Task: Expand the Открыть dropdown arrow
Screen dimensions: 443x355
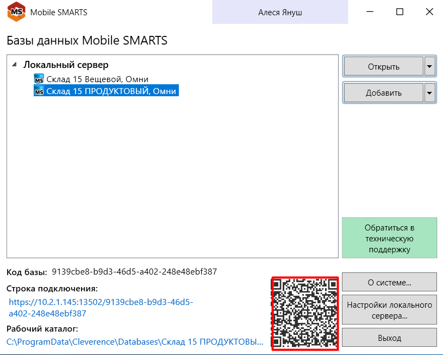Action: tap(430, 67)
